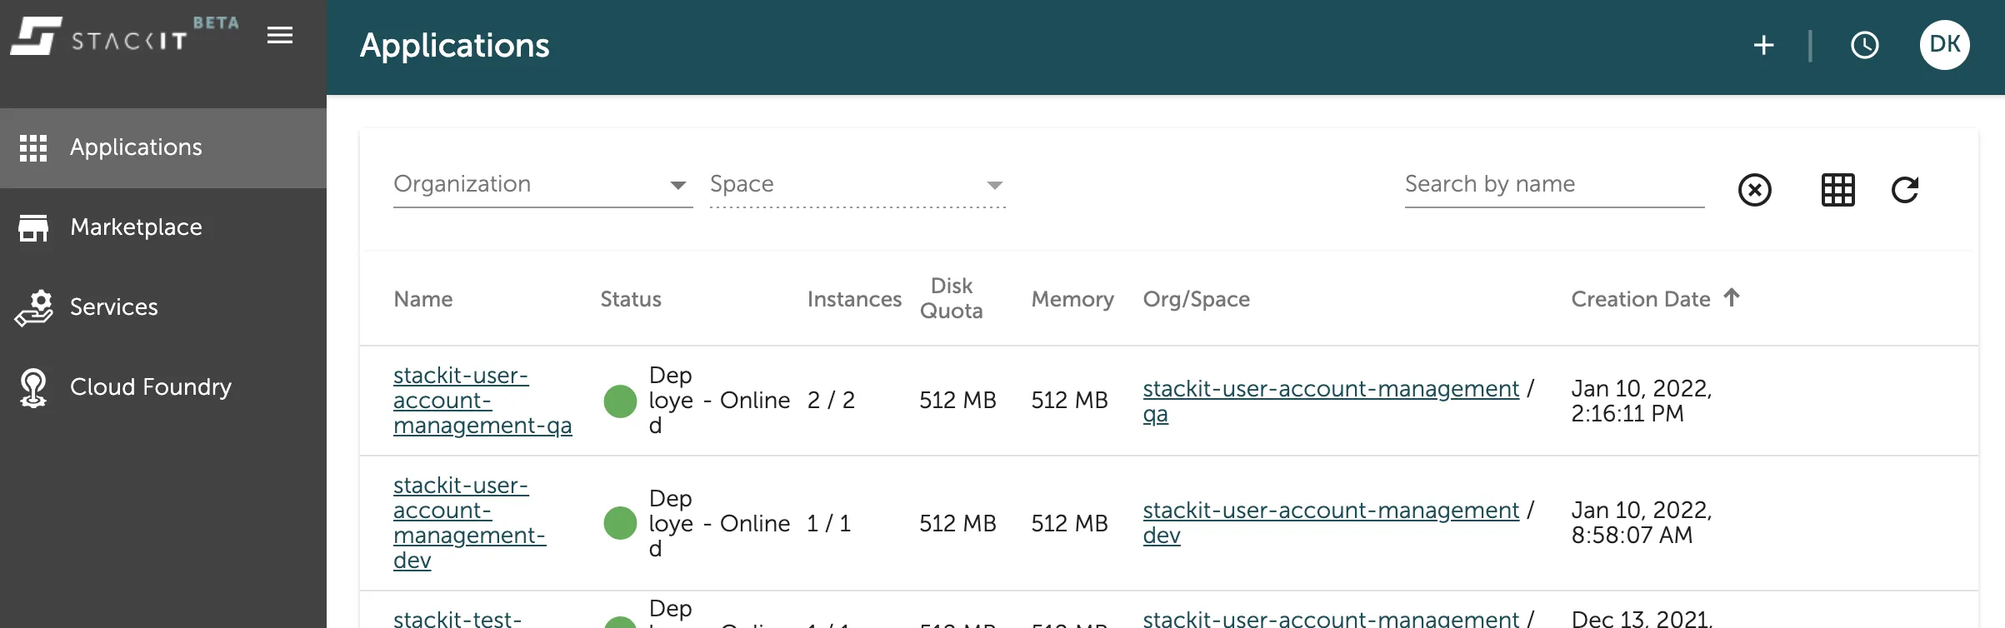Click 'Jan 10, 2022, 8:58:07 AM' date
This screenshot has height=628, width=2005.
click(x=1642, y=522)
